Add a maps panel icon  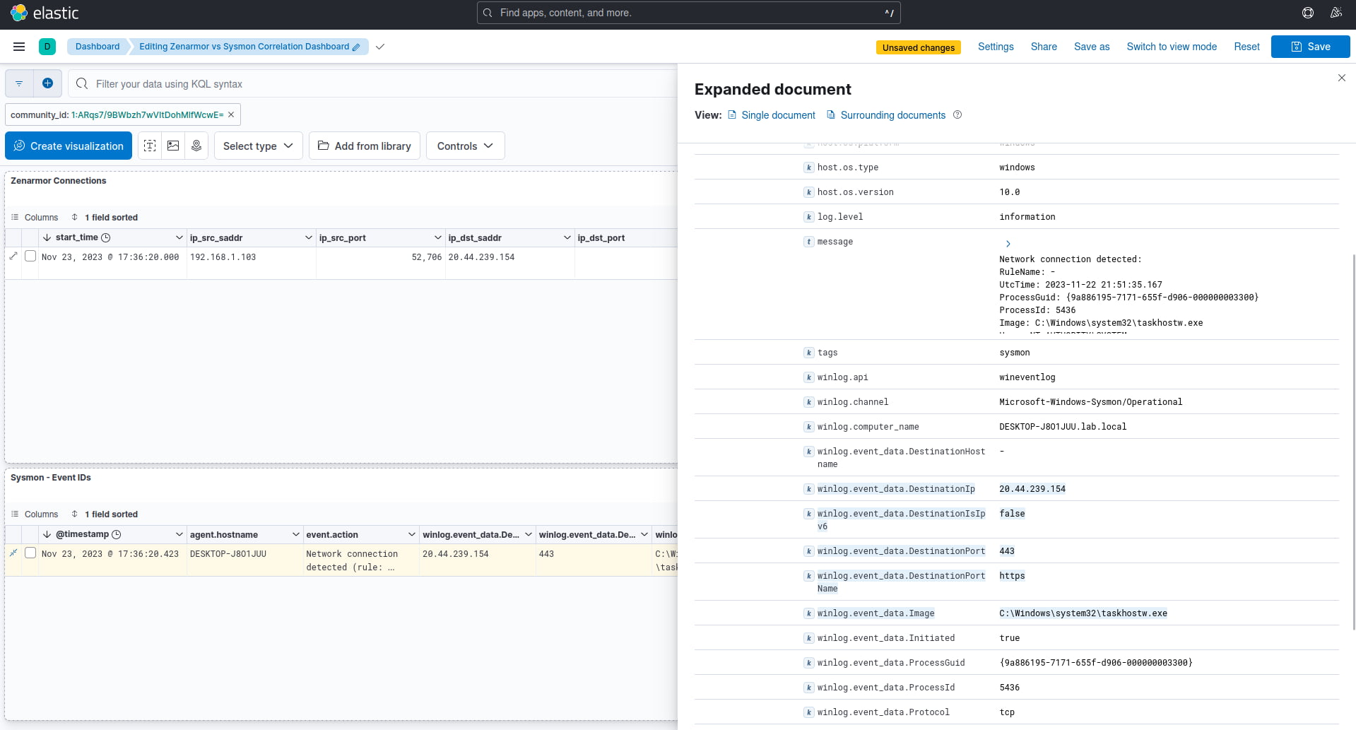click(196, 146)
